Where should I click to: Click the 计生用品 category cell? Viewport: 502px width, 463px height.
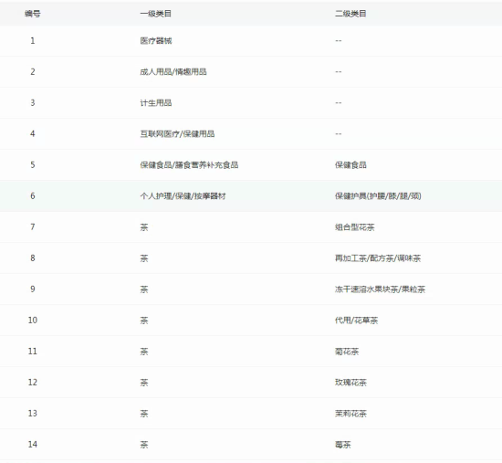click(x=156, y=103)
